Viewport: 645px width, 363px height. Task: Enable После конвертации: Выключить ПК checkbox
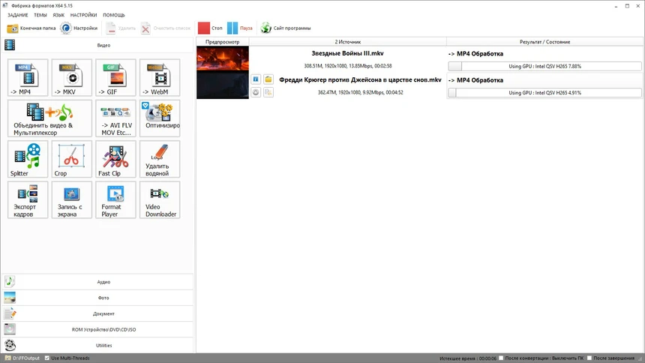501,358
